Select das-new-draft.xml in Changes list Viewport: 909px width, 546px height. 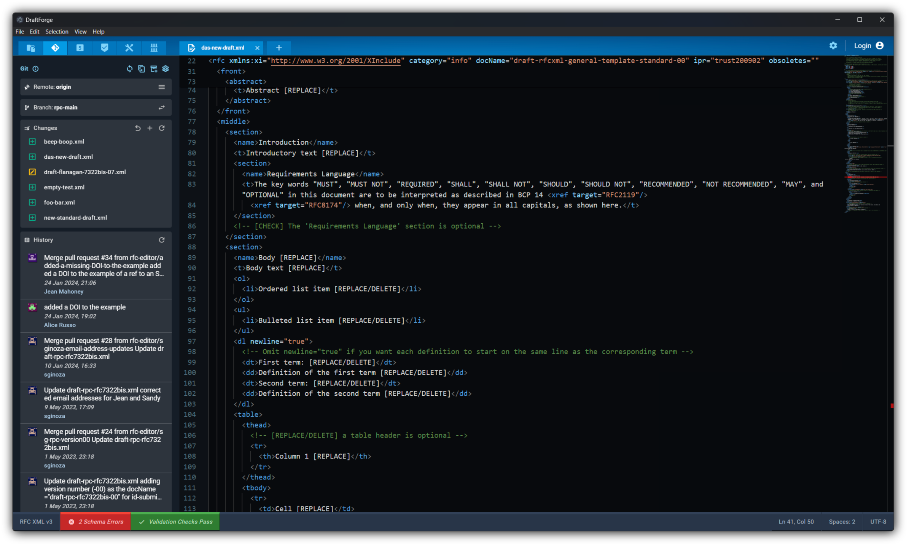pos(96,157)
